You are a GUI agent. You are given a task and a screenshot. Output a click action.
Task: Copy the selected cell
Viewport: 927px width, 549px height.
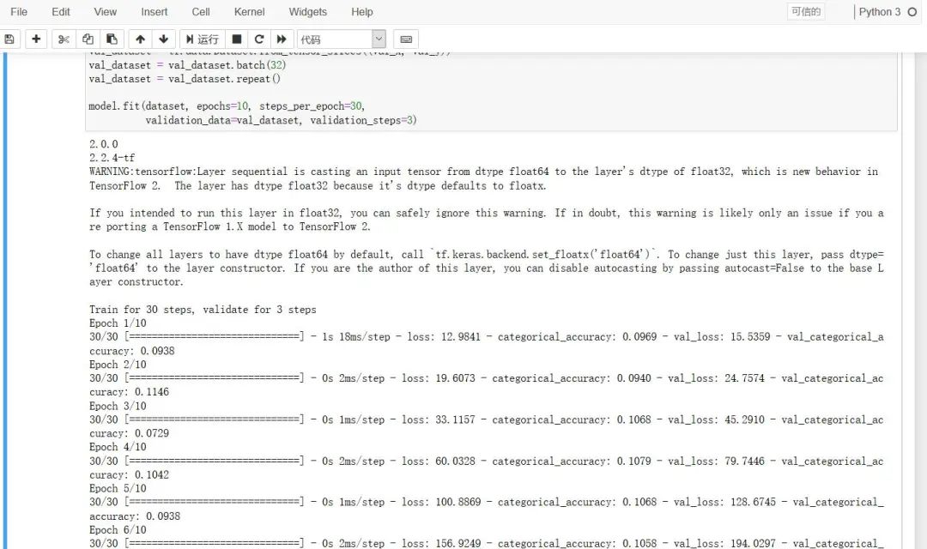click(88, 39)
